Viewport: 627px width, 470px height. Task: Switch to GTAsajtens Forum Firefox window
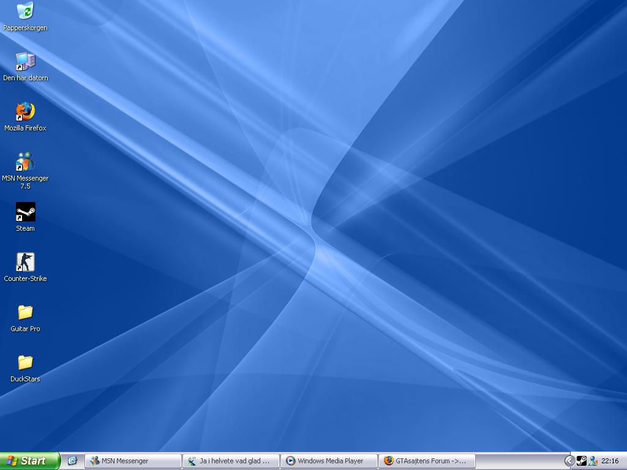[427, 461]
